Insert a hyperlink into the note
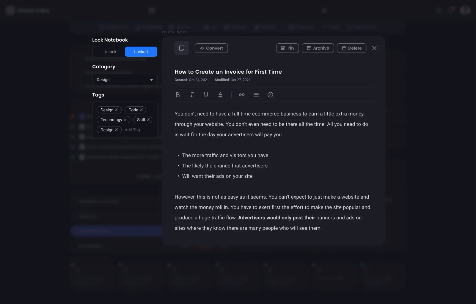476x304 pixels. pos(242,95)
